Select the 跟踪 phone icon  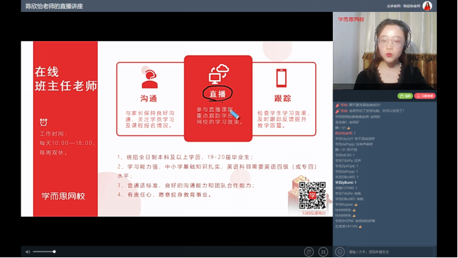tap(282, 78)
